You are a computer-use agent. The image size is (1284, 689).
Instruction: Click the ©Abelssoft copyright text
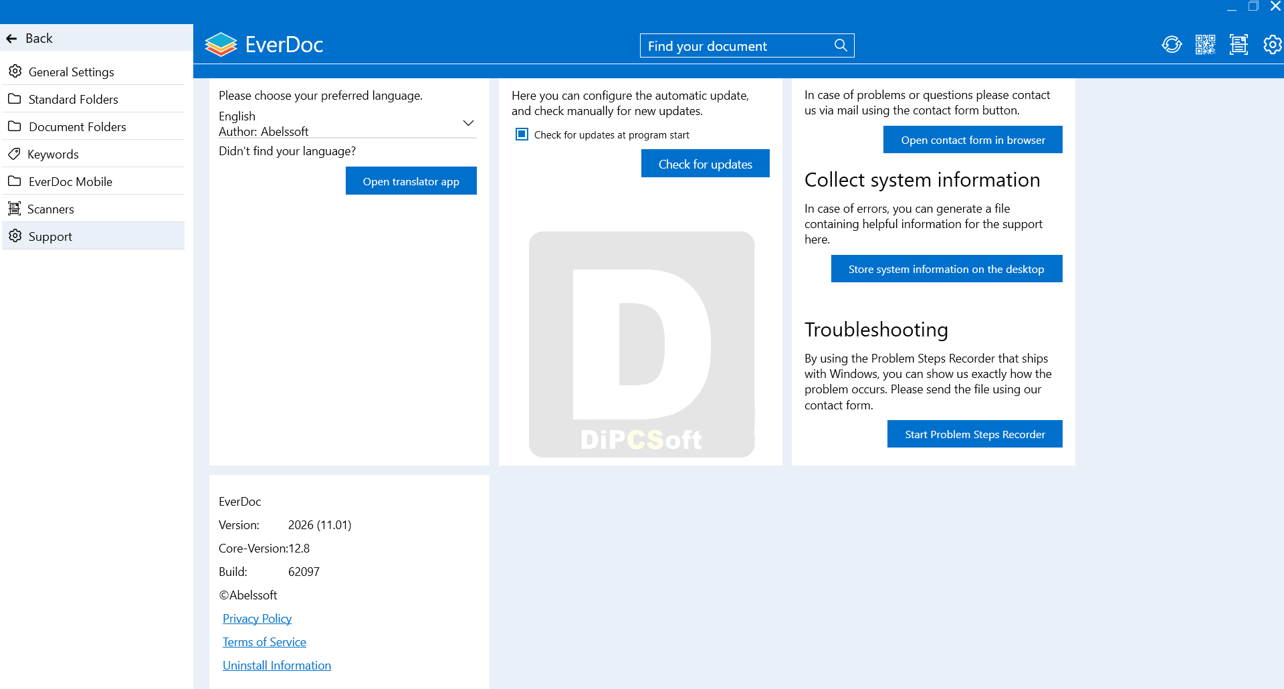tap(247, 595)
